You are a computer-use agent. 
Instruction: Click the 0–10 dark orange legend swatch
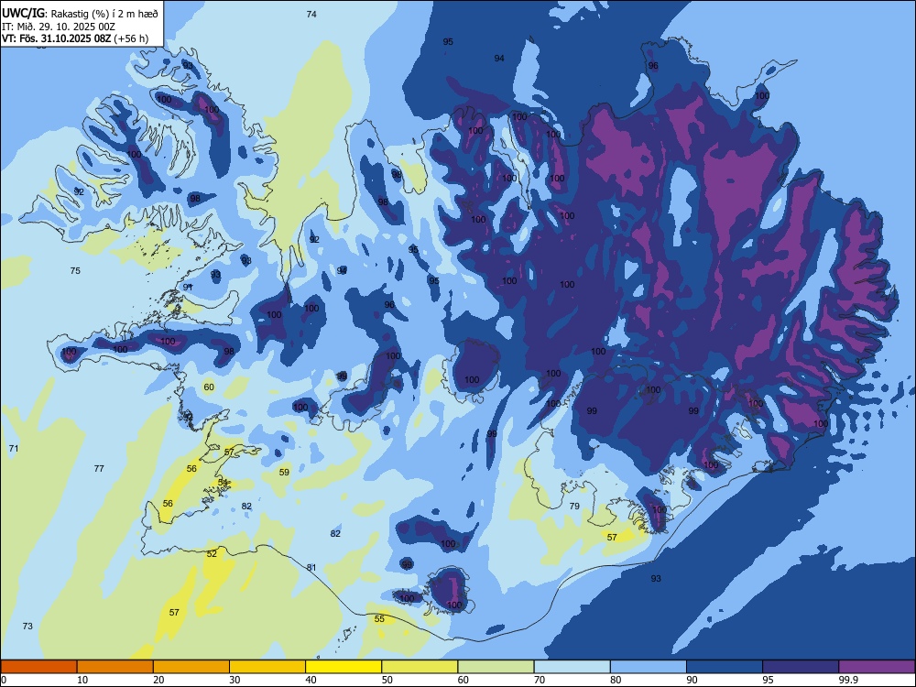[x=38, y=667]
